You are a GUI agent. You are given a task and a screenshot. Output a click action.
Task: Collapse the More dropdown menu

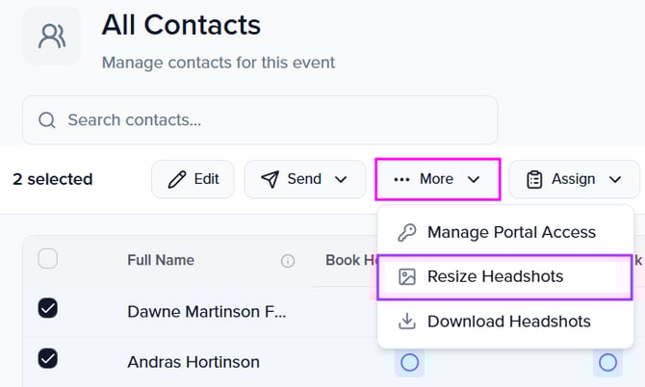pos(437,179)
